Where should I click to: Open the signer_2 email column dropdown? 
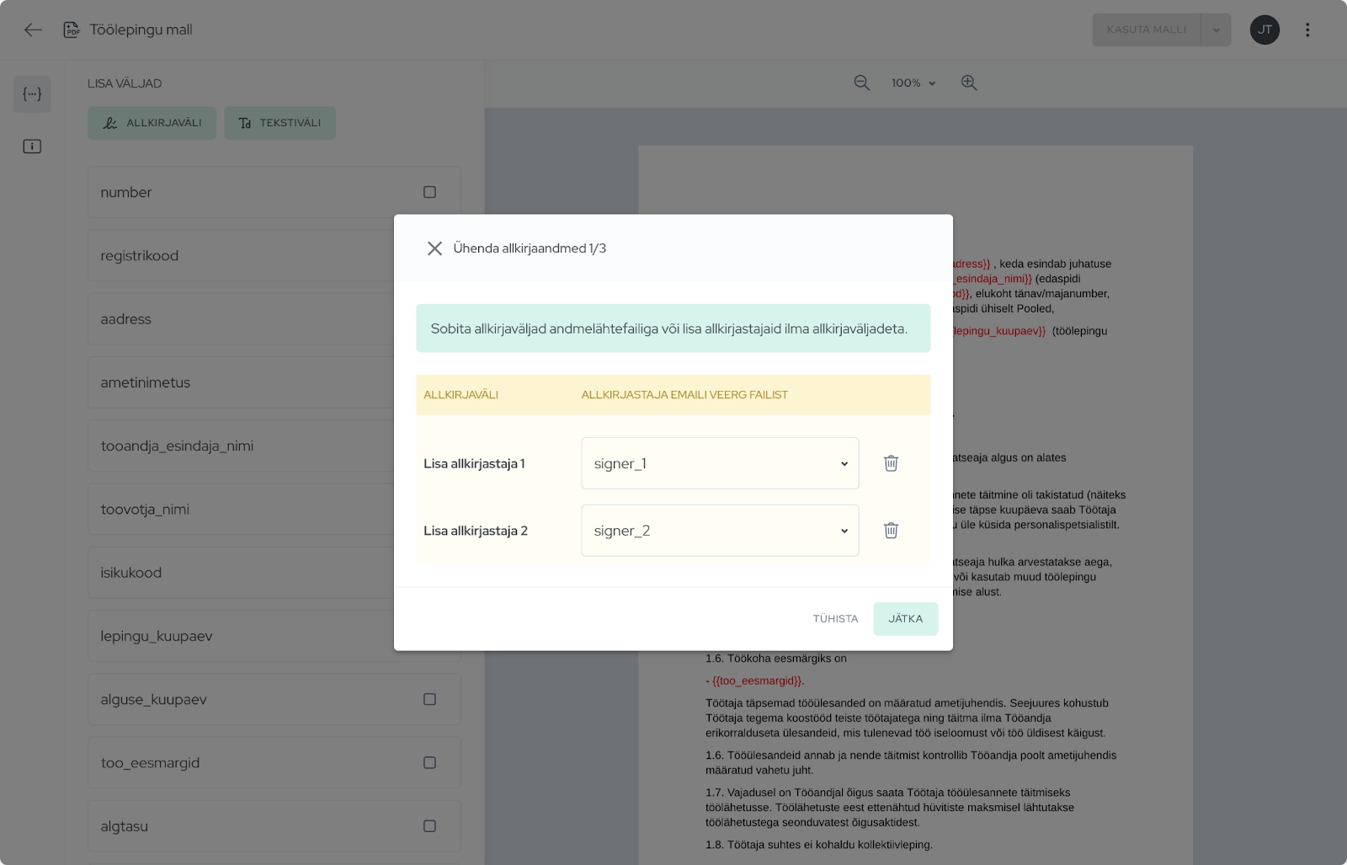pos(720,531)
